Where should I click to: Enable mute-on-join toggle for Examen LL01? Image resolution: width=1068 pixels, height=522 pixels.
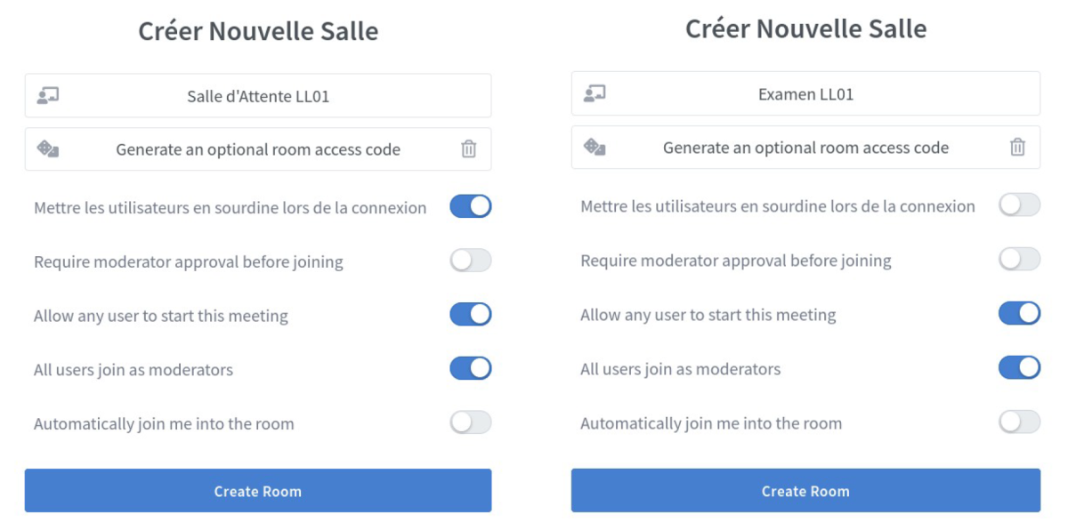pyautogui.click(x=1019, y=205)
